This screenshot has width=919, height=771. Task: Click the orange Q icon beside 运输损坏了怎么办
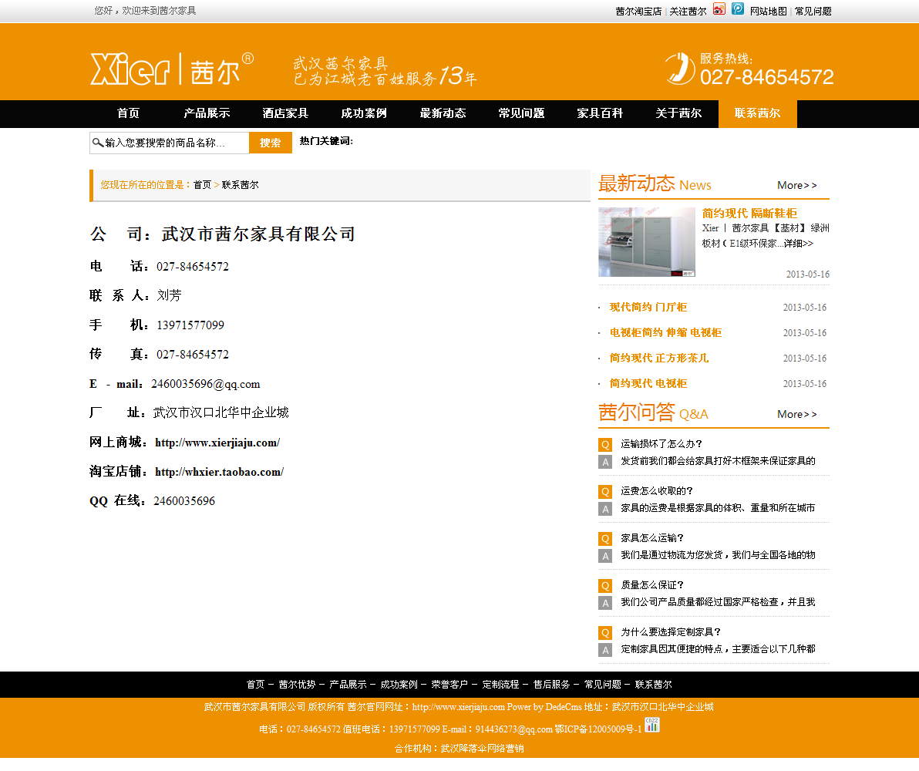(605, 444)
